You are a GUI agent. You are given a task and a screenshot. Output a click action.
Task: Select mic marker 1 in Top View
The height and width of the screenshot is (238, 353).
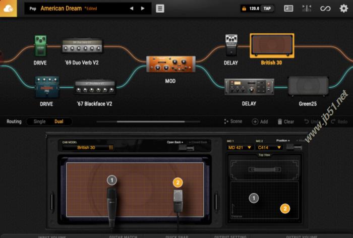click(254, 198)
